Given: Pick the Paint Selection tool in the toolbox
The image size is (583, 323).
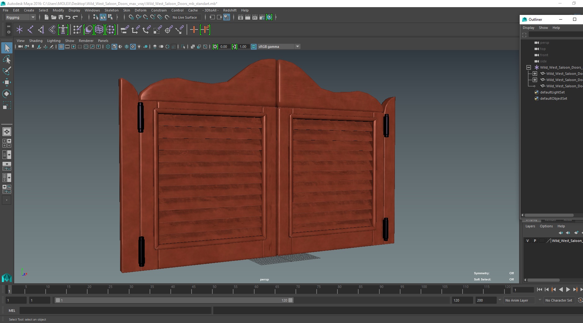Looking at the screenshot, I should tap(7, 71).
